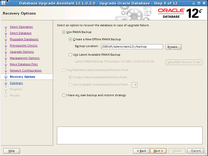Click the Help button
Image resolution: width=208 pixels, height=156 pixels.
(x=12, y=151)
